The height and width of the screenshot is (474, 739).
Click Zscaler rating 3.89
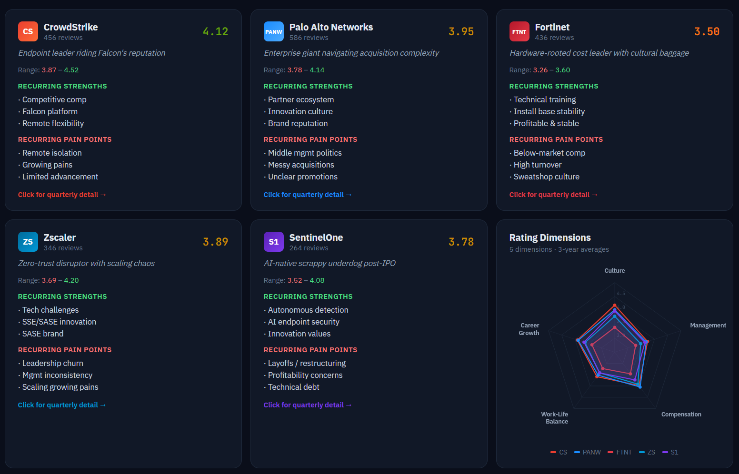point(215,242)
